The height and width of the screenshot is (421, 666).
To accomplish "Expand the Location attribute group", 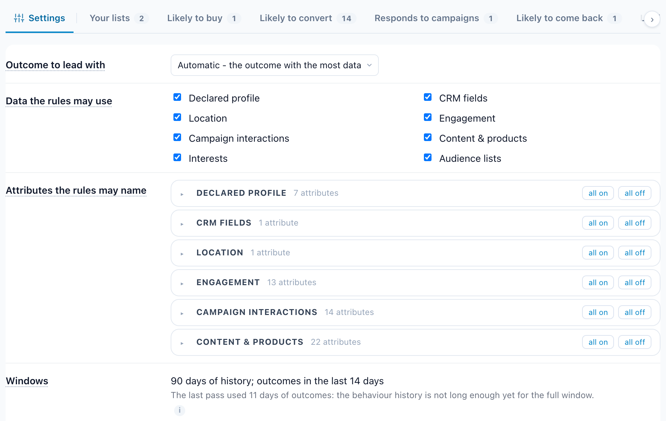I will pos(182,254).
